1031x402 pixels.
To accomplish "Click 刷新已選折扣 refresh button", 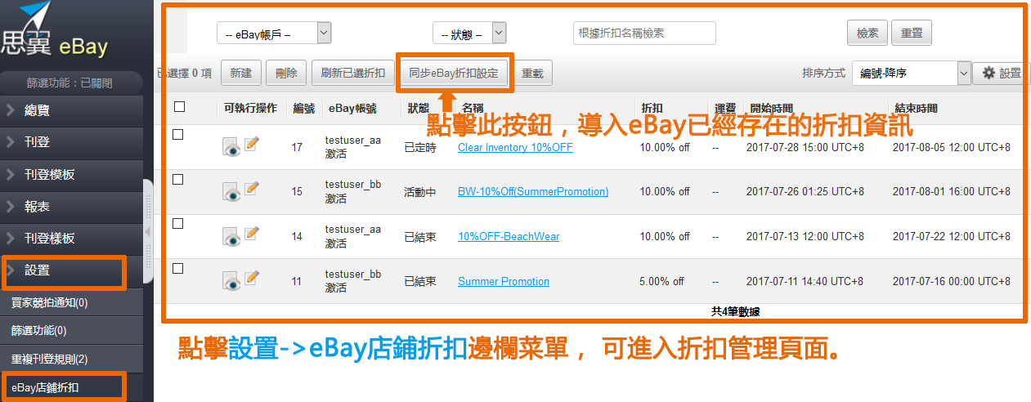I will click(x=352, y=73).
